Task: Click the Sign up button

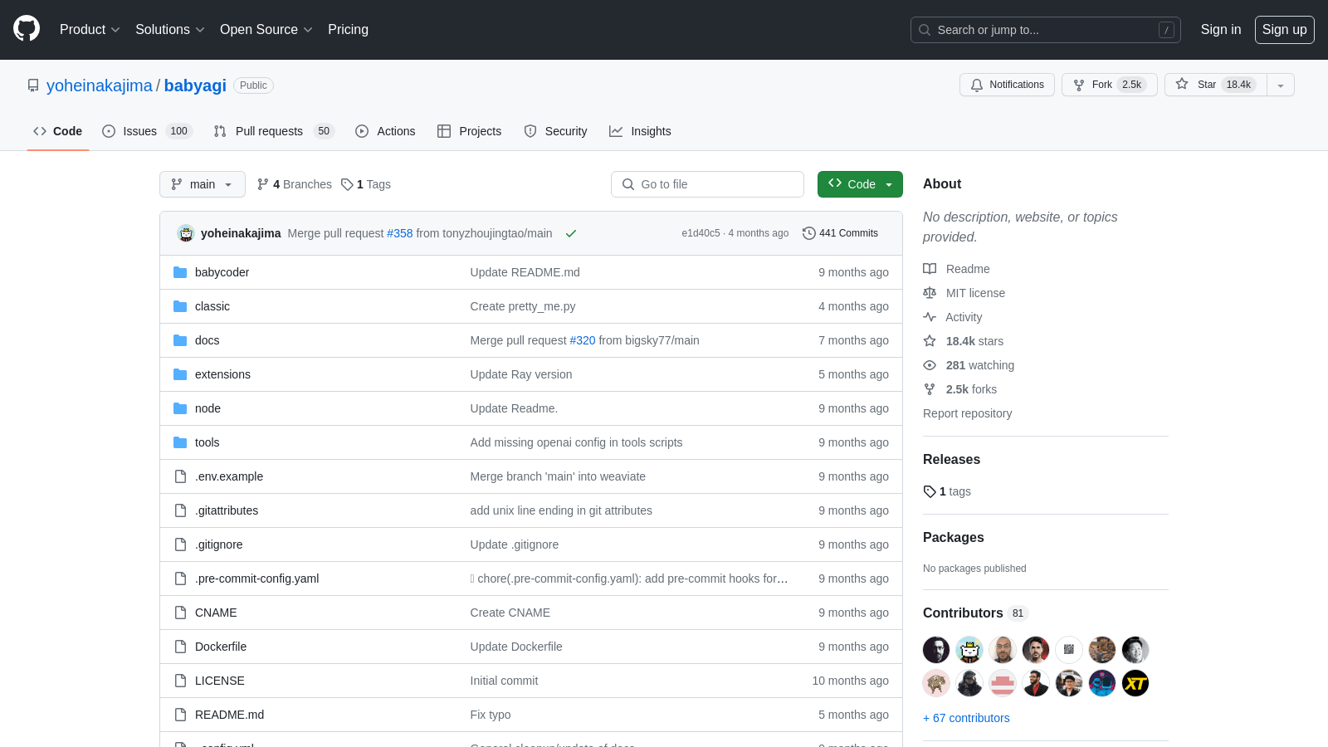Action: coord(1285,29)
